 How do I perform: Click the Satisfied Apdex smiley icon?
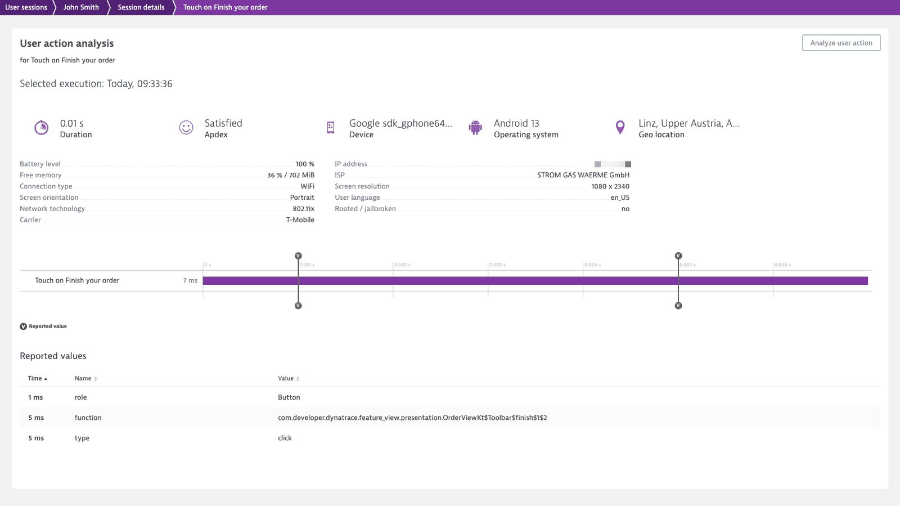coord(186,128)
